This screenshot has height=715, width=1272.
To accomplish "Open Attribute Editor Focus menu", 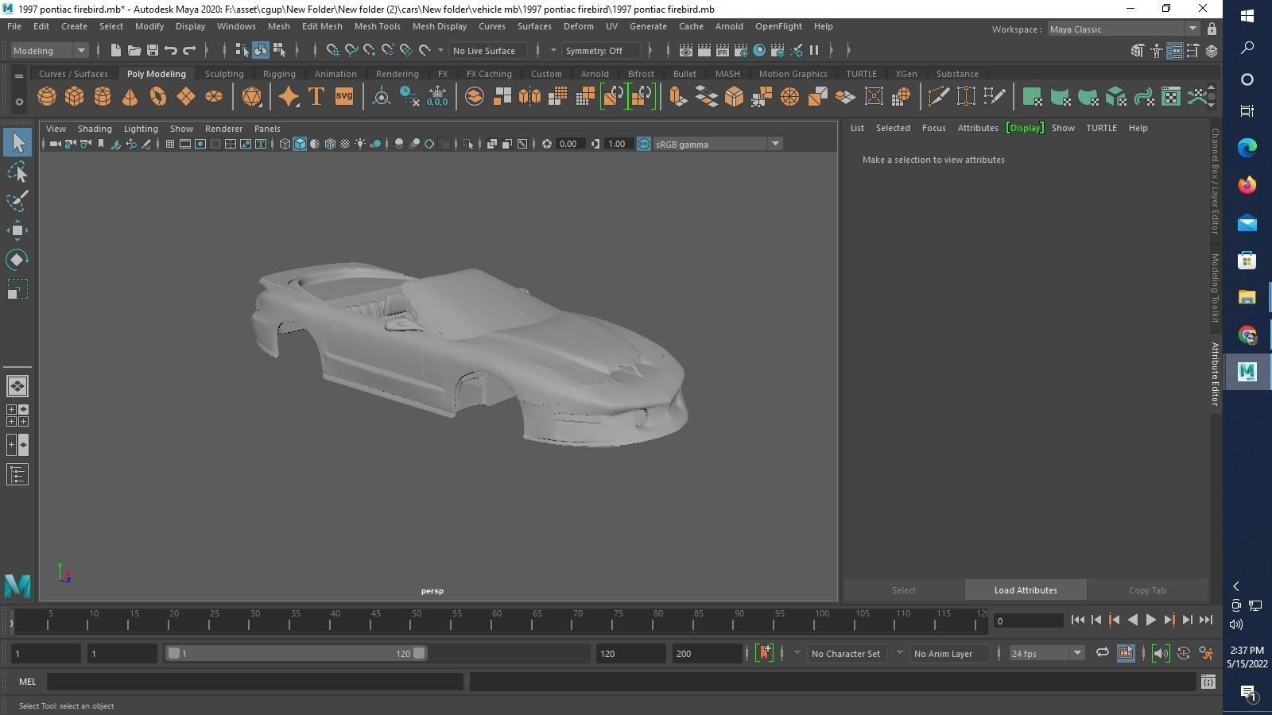I will [x=933, y=127].
